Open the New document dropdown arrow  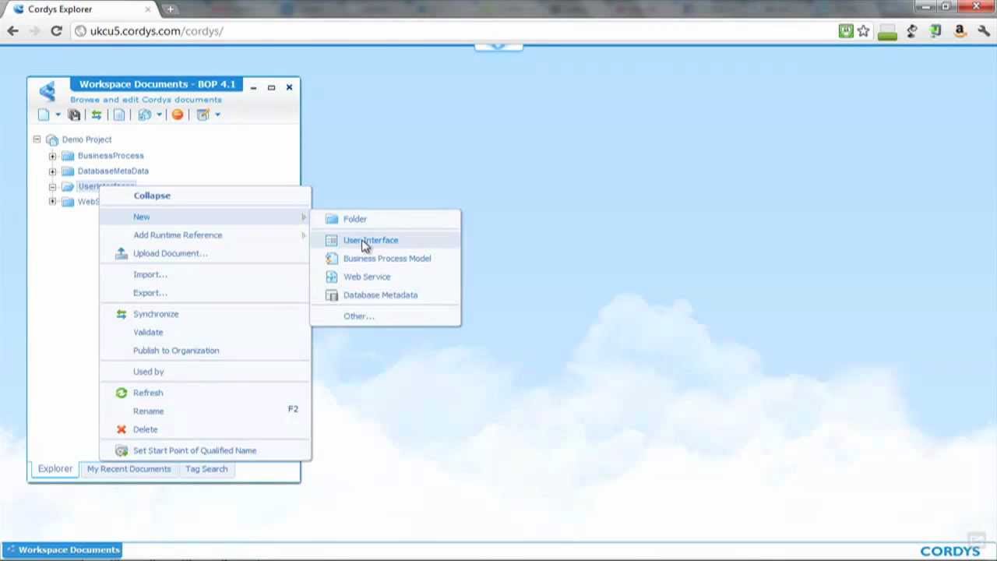click(x=58, y=115)
